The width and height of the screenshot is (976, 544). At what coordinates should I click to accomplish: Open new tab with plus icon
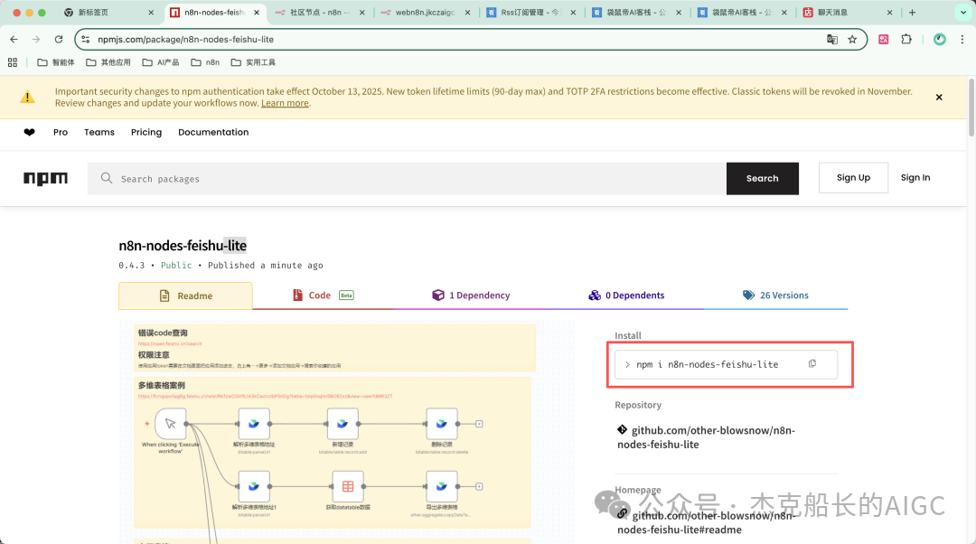coord(912,13)
